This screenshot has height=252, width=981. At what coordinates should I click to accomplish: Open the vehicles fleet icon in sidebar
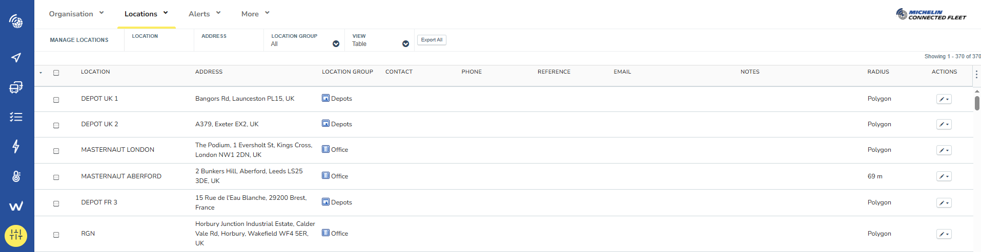coord(16,87)
